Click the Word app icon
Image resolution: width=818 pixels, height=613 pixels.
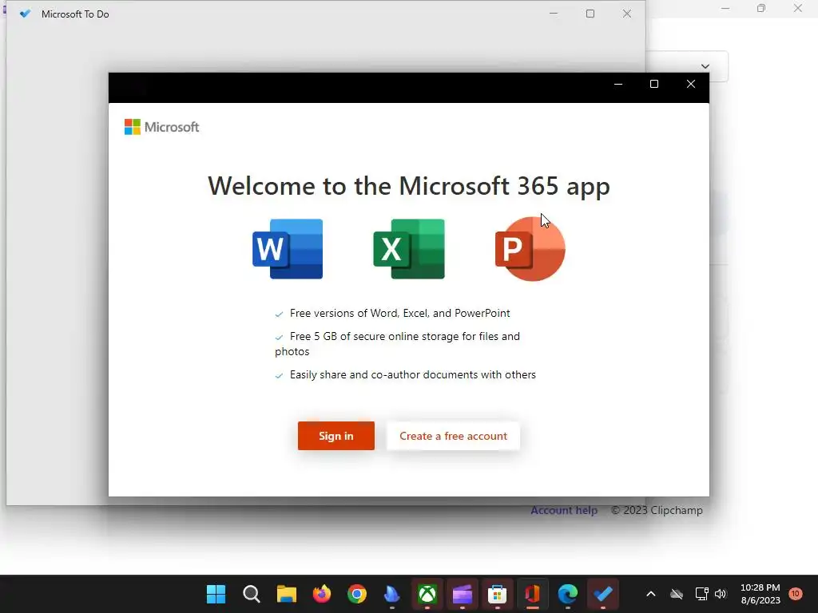[288, 249]
